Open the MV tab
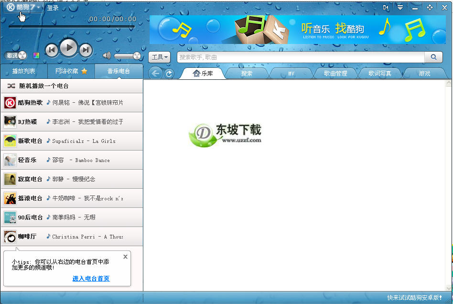 click(x=291, y=74)
